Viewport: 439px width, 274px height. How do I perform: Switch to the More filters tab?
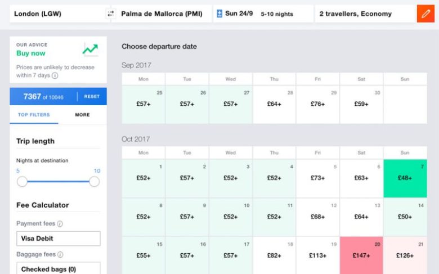82,115
